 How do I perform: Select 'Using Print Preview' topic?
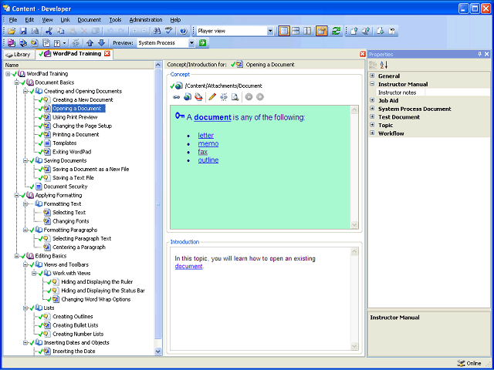(x=75, y=117)
